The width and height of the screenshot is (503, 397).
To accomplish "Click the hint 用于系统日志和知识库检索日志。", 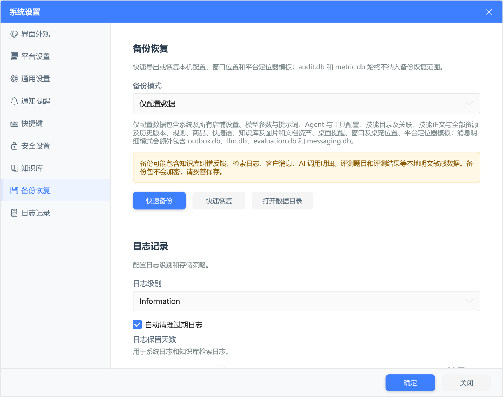I will tap(181, 352).
